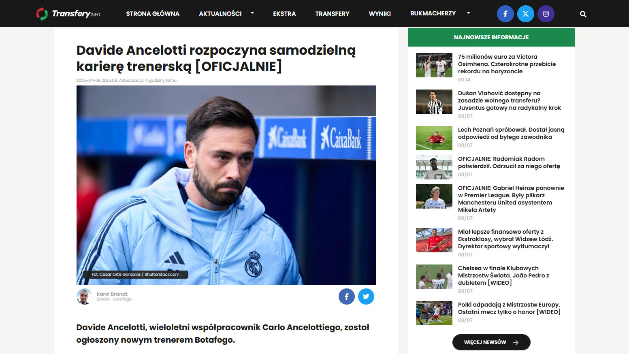Click Karol Brandt author avatar
629x354 pixels.
pyautogui.click(x=84, y=296)
